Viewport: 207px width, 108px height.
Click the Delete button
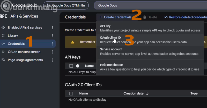(x=150, y=17)
